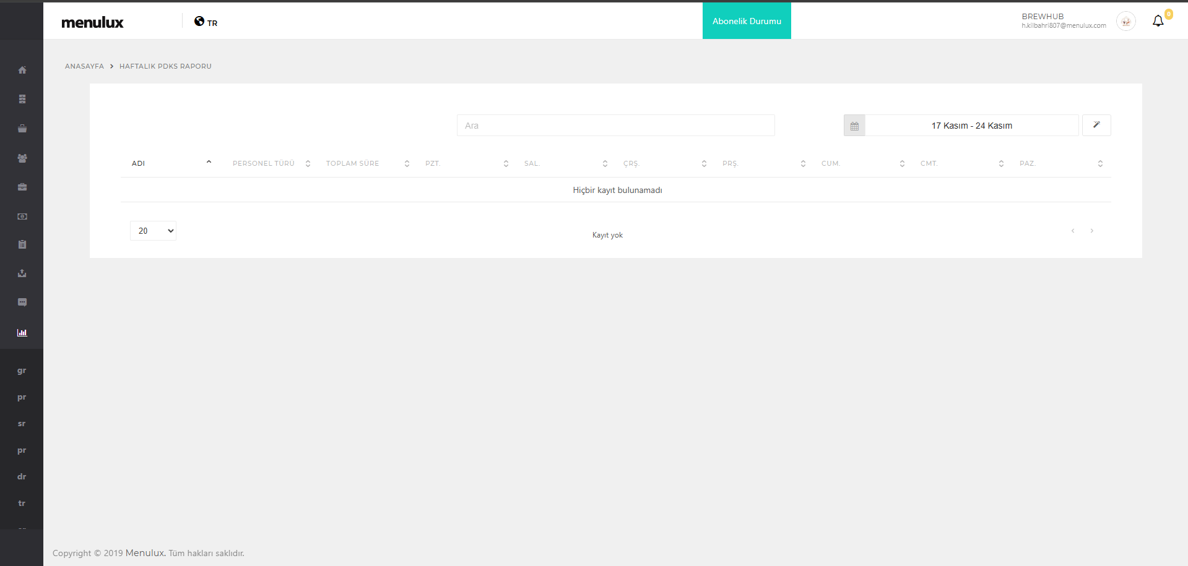Click the Ara search field

click(615, 126)
